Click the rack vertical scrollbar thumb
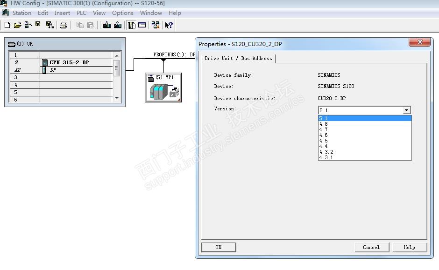439x270 pixels. click(117, 68)
